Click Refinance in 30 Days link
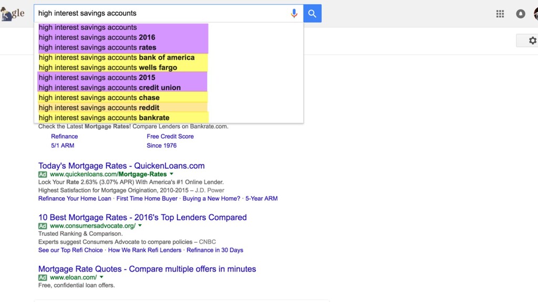This screenshot has width=538, height=302. 215,250
